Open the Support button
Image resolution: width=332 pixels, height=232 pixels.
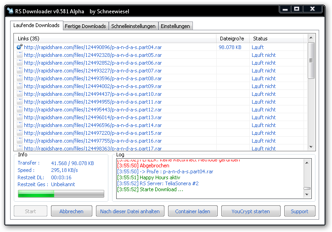[x=299, y=211]
